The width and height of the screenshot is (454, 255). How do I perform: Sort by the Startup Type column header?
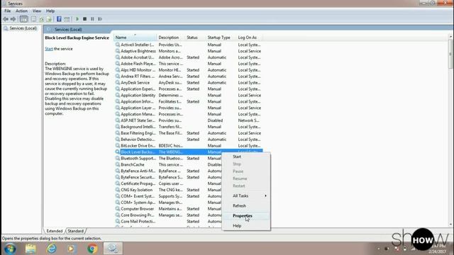coord(221,38)
